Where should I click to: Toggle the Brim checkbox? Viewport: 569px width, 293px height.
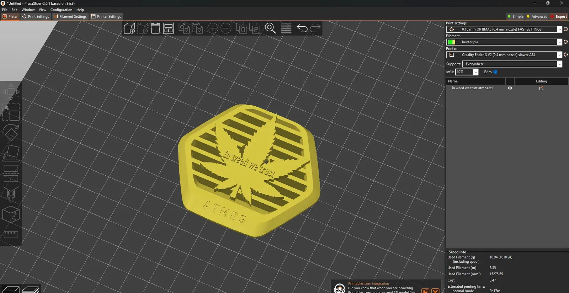[495, 72]
